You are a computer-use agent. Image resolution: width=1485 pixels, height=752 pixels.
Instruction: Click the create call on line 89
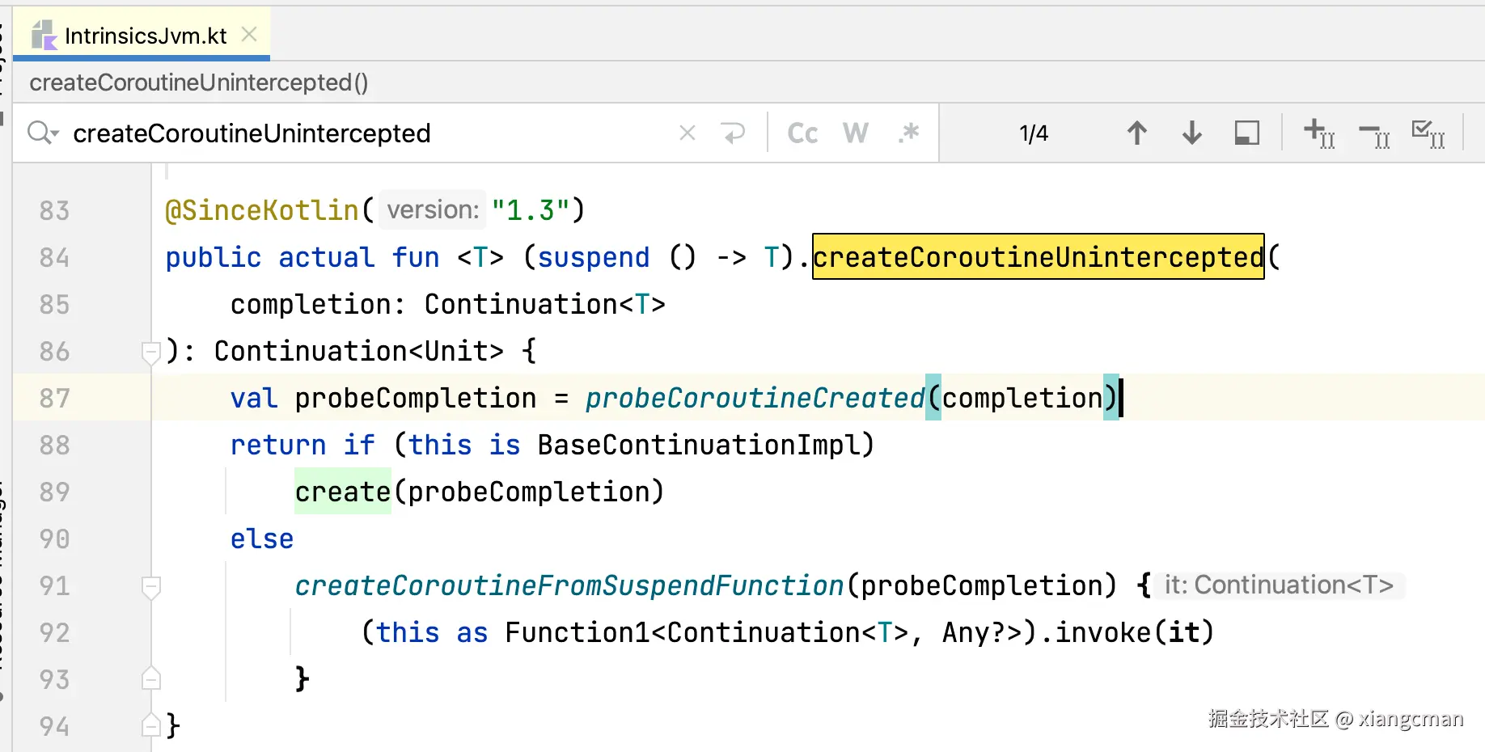[343, 492]
